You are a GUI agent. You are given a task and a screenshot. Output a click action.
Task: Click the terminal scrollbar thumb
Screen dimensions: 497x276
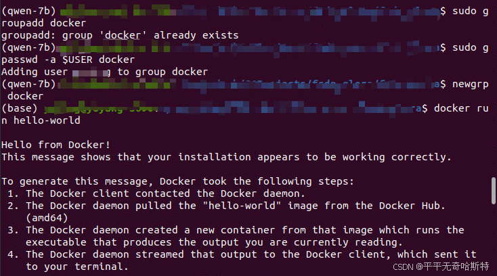pos(494,191)
